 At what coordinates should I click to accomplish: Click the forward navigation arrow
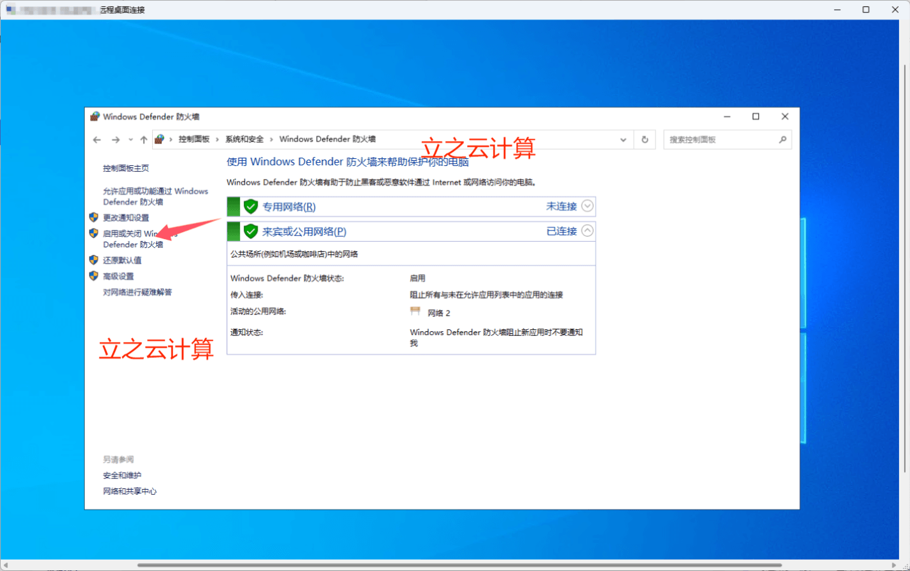(115, 140)
